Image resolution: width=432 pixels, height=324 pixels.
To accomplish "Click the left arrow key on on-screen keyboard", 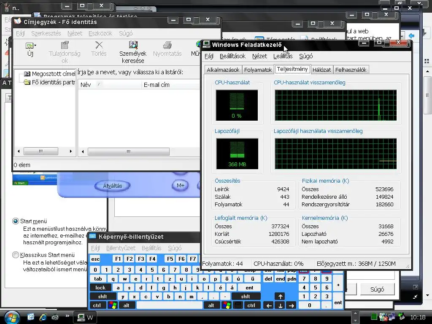I will (269, 305).
